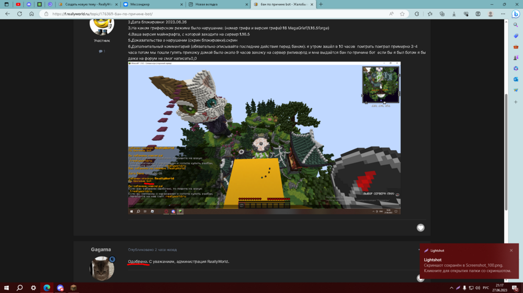Expand hidden system tray icons
This screenshot has width=523, height=293.
pyautogui.click(x=451, y=288)
